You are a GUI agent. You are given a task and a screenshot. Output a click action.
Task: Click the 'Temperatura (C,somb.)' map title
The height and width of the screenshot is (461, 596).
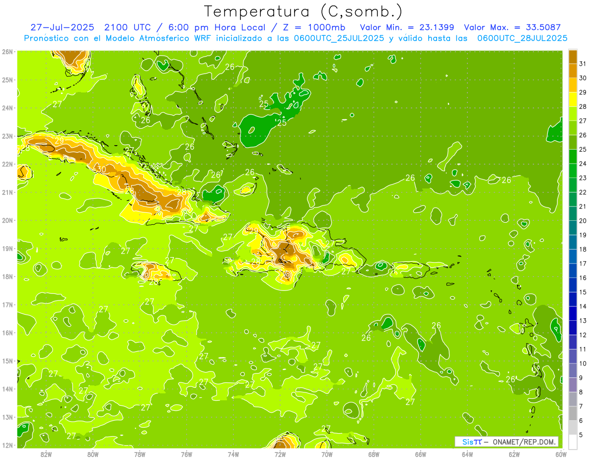303,11
